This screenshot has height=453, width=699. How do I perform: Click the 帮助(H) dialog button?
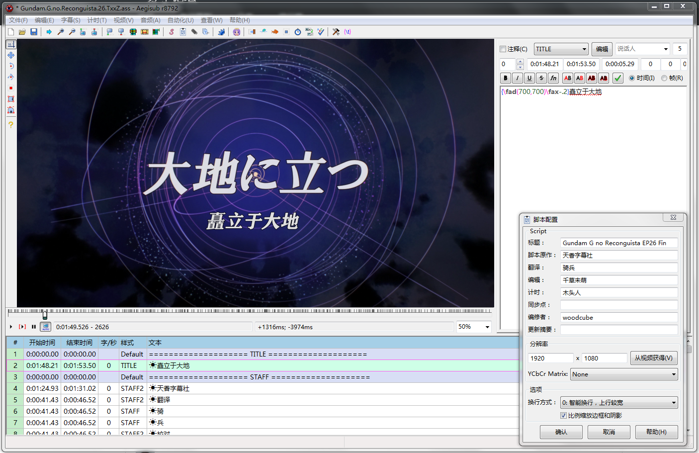[x=656, y=432]
